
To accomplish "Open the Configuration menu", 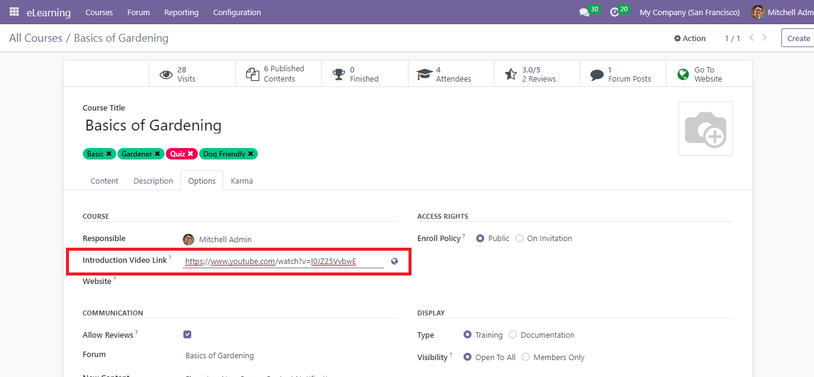I will pos(237,12).
